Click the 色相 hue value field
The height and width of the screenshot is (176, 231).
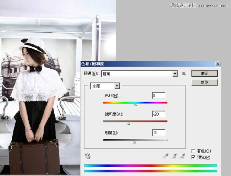(159, 96)
